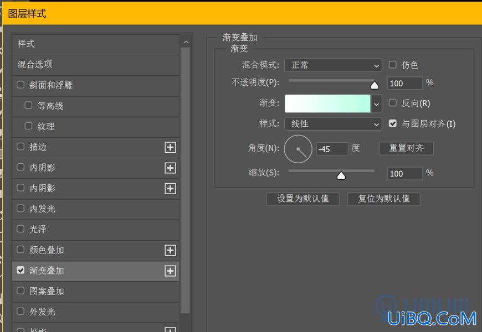Click the 重置对齐 button
This screenshot has height=332, width=482.
[407, 148]
